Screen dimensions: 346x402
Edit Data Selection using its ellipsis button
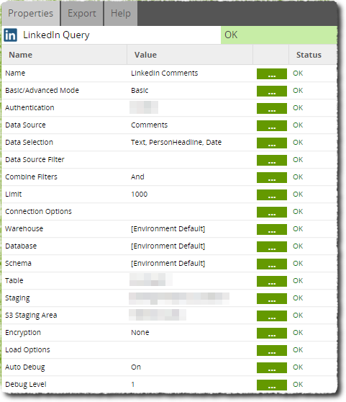click(272, 143)
